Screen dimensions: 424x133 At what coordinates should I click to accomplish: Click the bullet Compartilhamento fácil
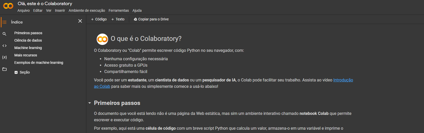126,72
